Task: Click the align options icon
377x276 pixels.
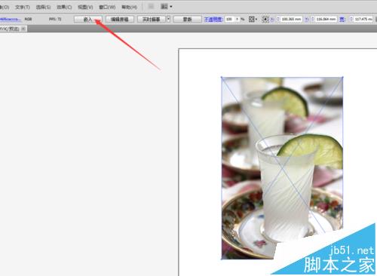Action: 252,19
